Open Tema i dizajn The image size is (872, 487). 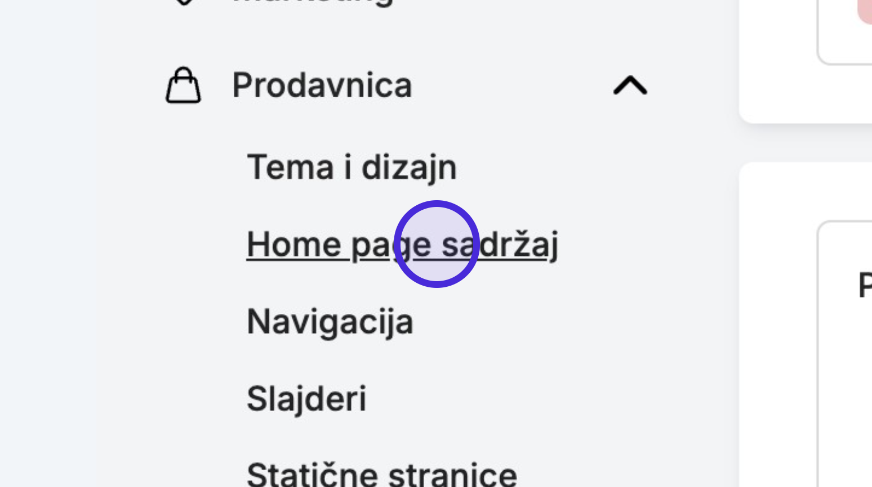352,168
